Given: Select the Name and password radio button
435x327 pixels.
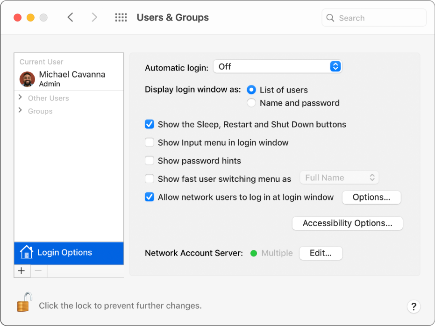Looking at the screenshot, I should tap(251, 103).
